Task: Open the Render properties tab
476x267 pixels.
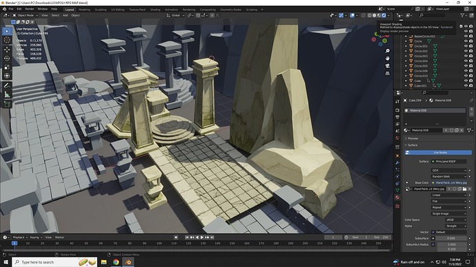Action: click(397, 110)
